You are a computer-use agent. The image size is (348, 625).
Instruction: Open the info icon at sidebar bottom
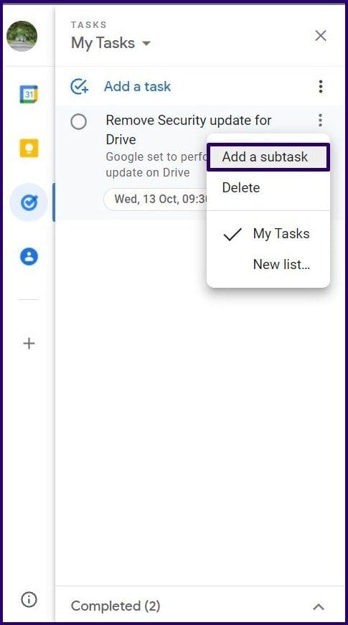click(x=29, y=599)
